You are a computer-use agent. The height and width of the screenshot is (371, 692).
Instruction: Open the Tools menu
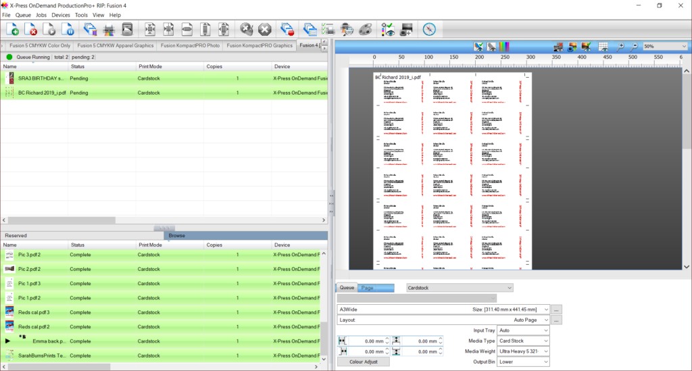81,15
